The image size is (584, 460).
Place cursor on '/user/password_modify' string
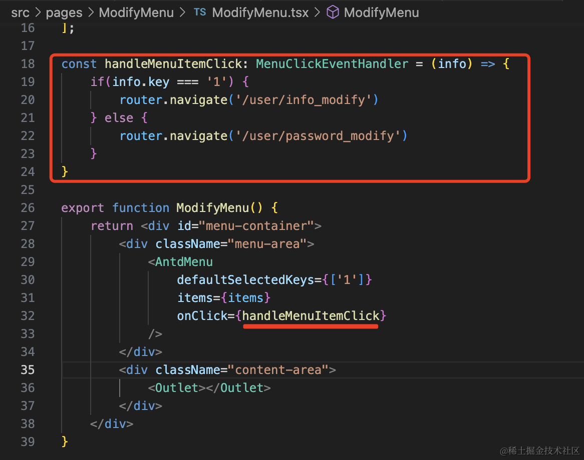[318, 136]
